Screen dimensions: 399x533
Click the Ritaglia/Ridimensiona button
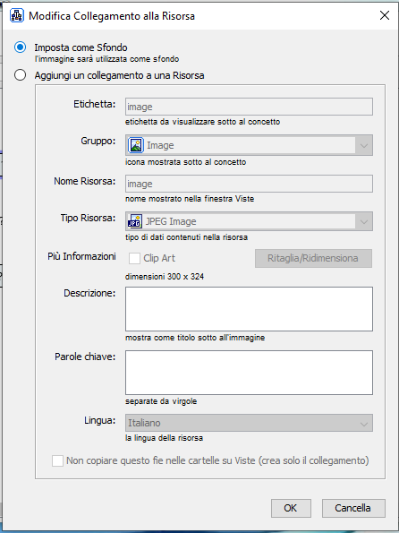[313, 258]
